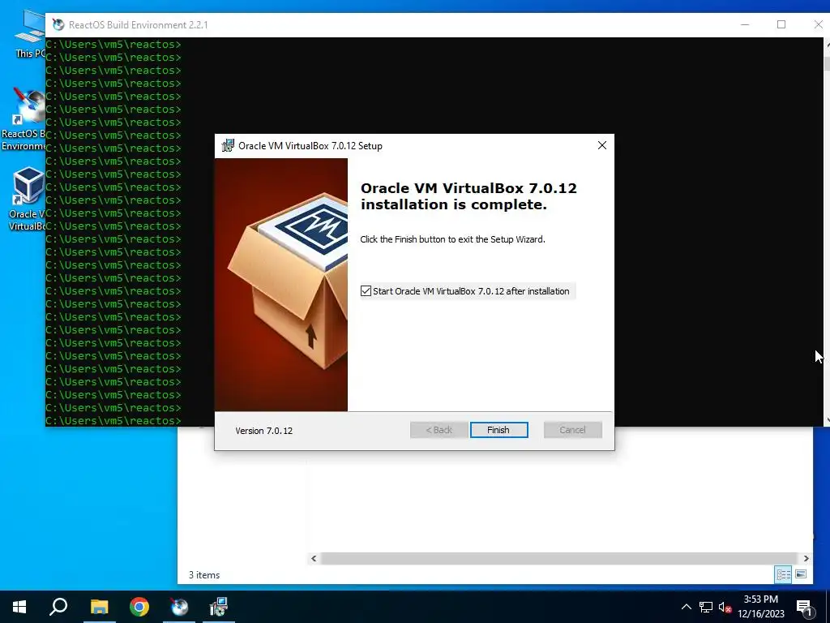This screenshot has height=623, width=830.
Task: Click the "Version 7.0.12" label in setup dialog
Action: pyautogui.click(x=263, y=431)
